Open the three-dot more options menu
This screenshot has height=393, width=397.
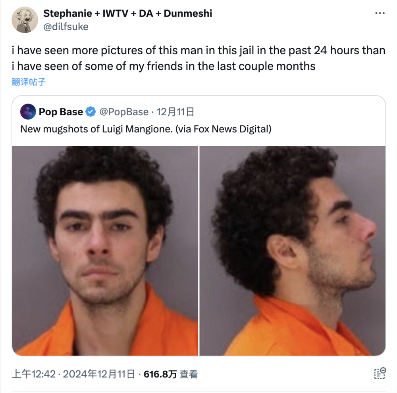pos(380,13)
